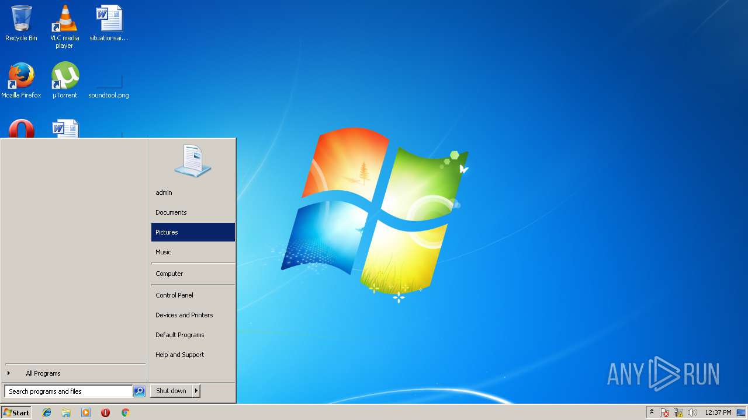748x420 pixels.
Task: Open Devices and Printers
Action: 193,315
